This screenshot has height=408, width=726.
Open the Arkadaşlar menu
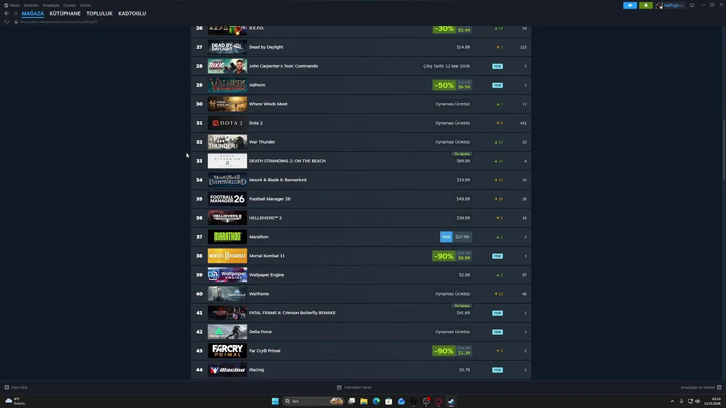[x=50, y=5]
